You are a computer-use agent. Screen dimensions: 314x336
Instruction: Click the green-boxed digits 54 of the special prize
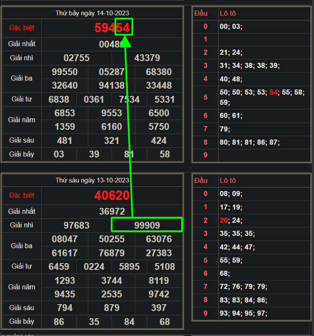click(x=123, y=28)
